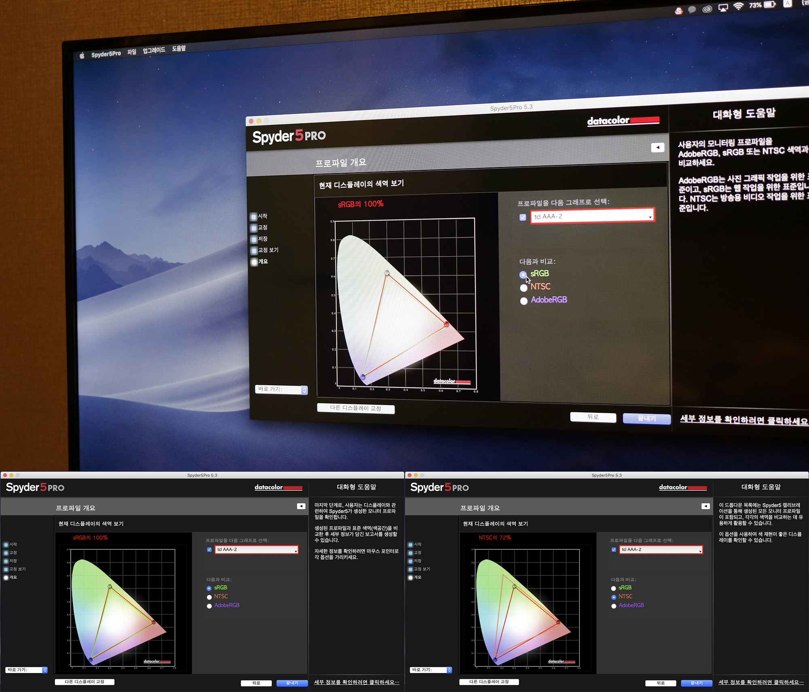Click the AirPlay display icon in menu bar
This screenshot has height=692, width=809.
tap(723, 8)
